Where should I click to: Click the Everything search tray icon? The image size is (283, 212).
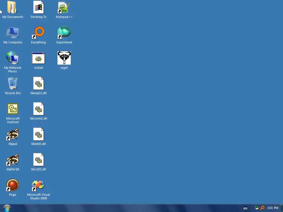pos(262,208)
